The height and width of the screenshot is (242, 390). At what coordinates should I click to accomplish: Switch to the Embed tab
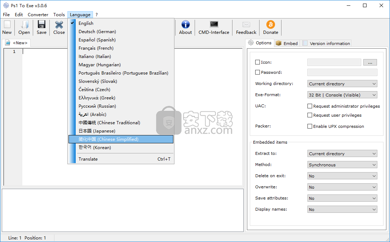click(x=287, y=43)
